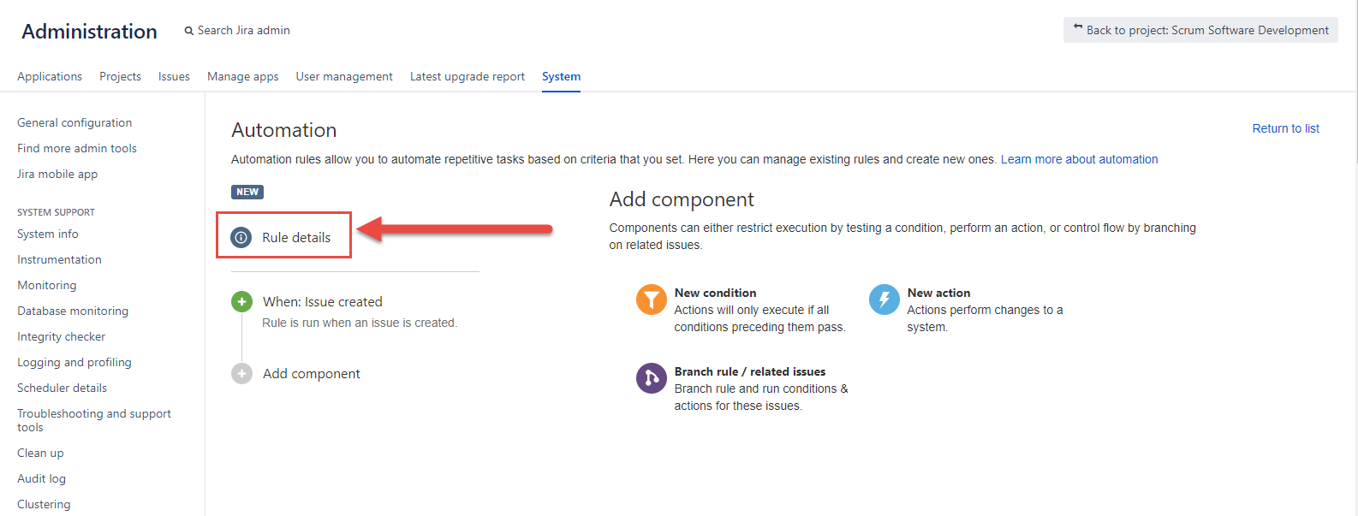Open Audit log in the sidebar
Screen dimensions: 1358x516
pyautogui.click(x=42, y=478)
